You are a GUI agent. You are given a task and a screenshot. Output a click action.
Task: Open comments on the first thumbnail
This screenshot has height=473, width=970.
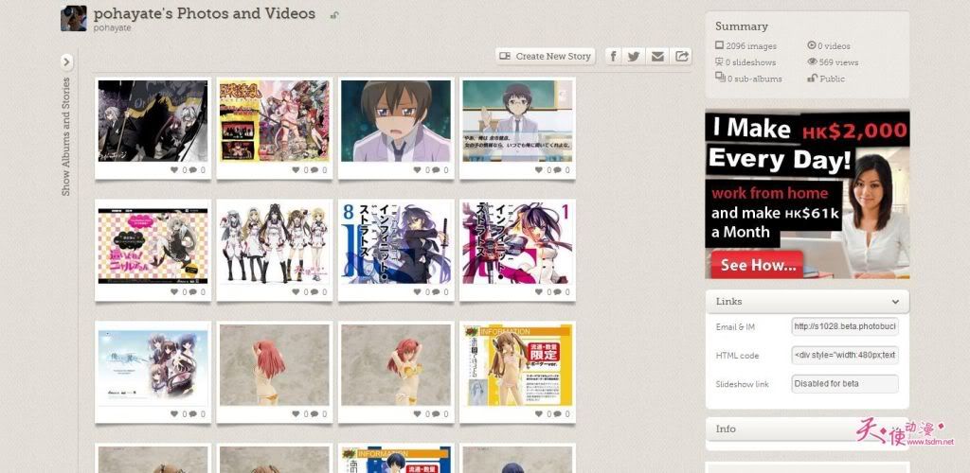193,170
